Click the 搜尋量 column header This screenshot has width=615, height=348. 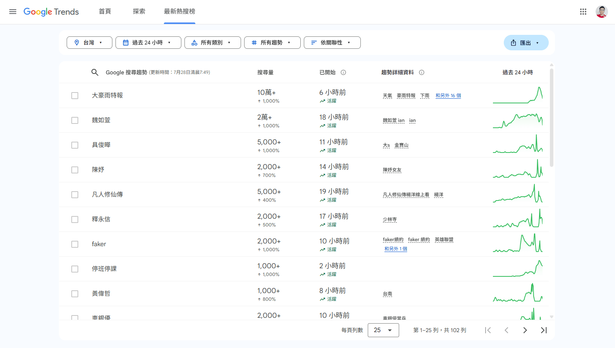(265, 72)
